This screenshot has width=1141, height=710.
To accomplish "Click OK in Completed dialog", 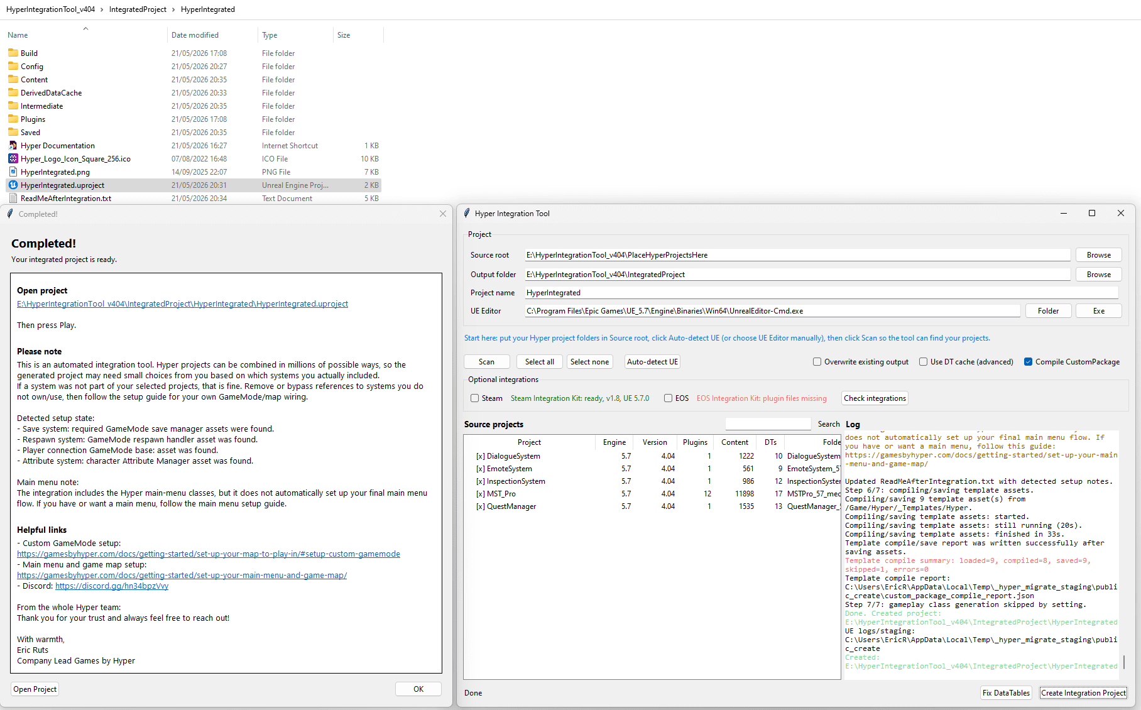I will 418,689.
